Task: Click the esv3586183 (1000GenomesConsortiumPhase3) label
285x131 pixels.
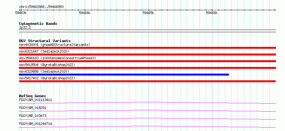Action: click(x=58, y=58)
